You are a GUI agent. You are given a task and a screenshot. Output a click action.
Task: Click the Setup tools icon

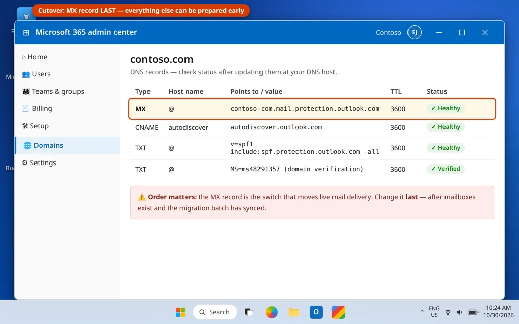coord(25,126)
